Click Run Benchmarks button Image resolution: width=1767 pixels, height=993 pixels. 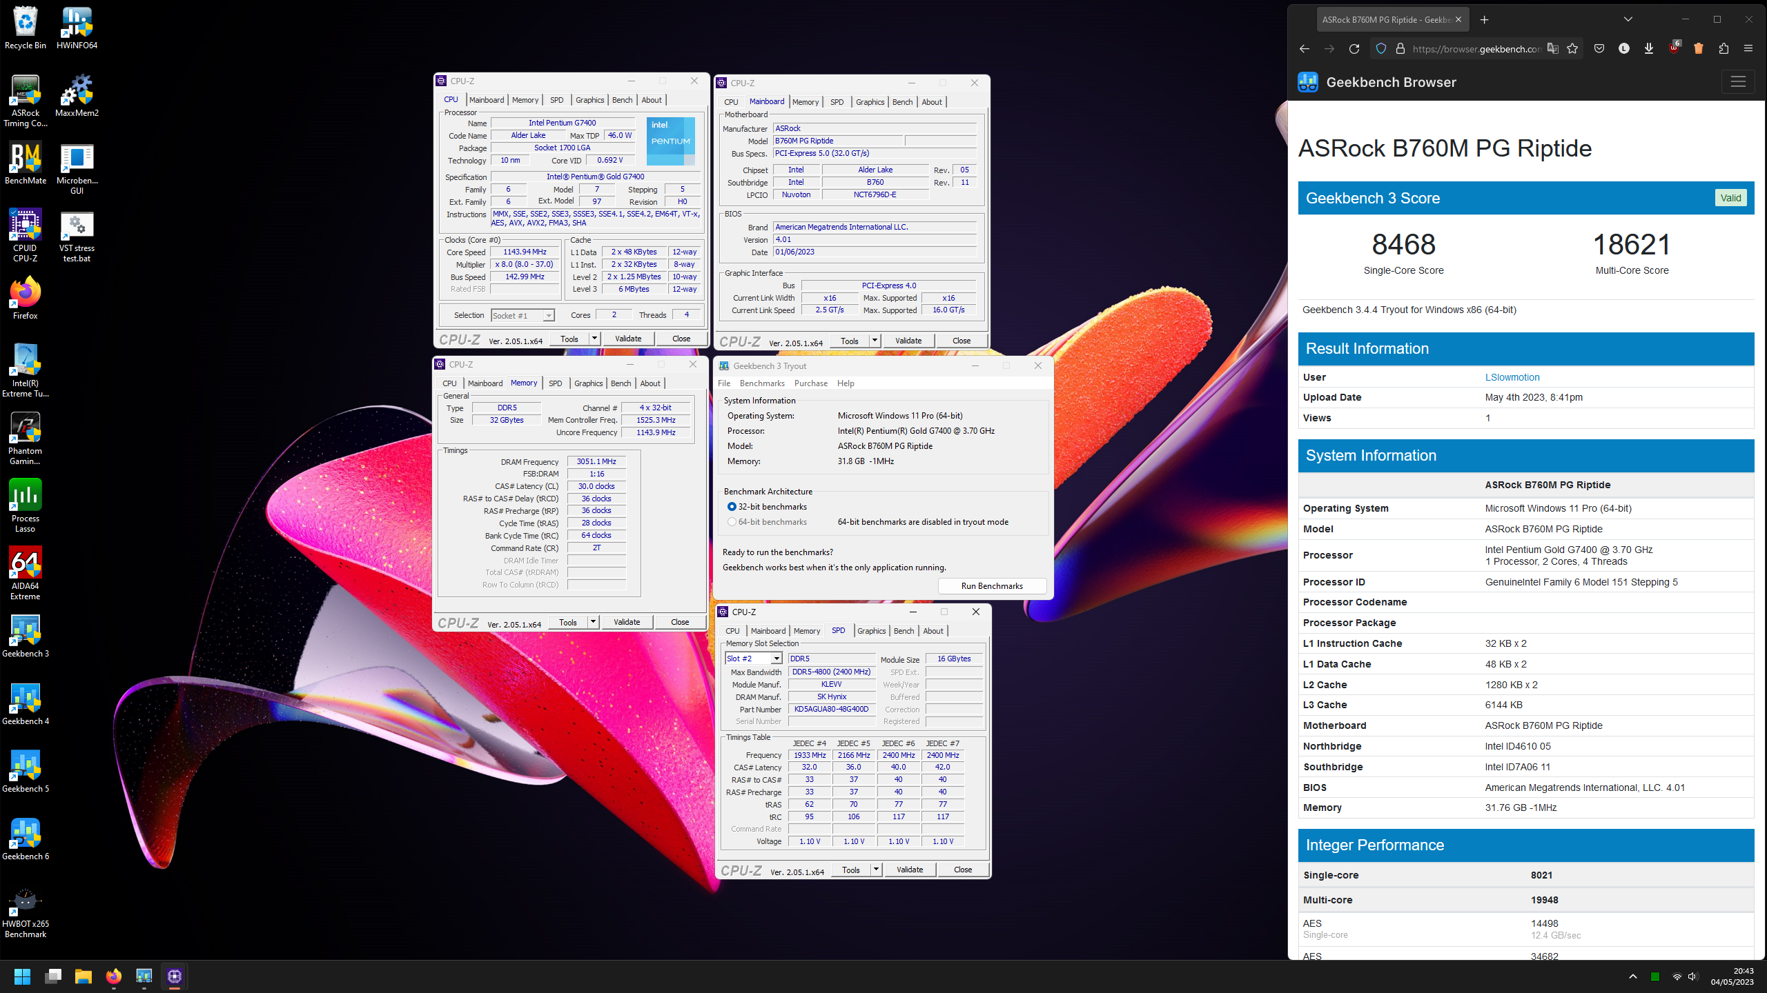click(992, 586)
